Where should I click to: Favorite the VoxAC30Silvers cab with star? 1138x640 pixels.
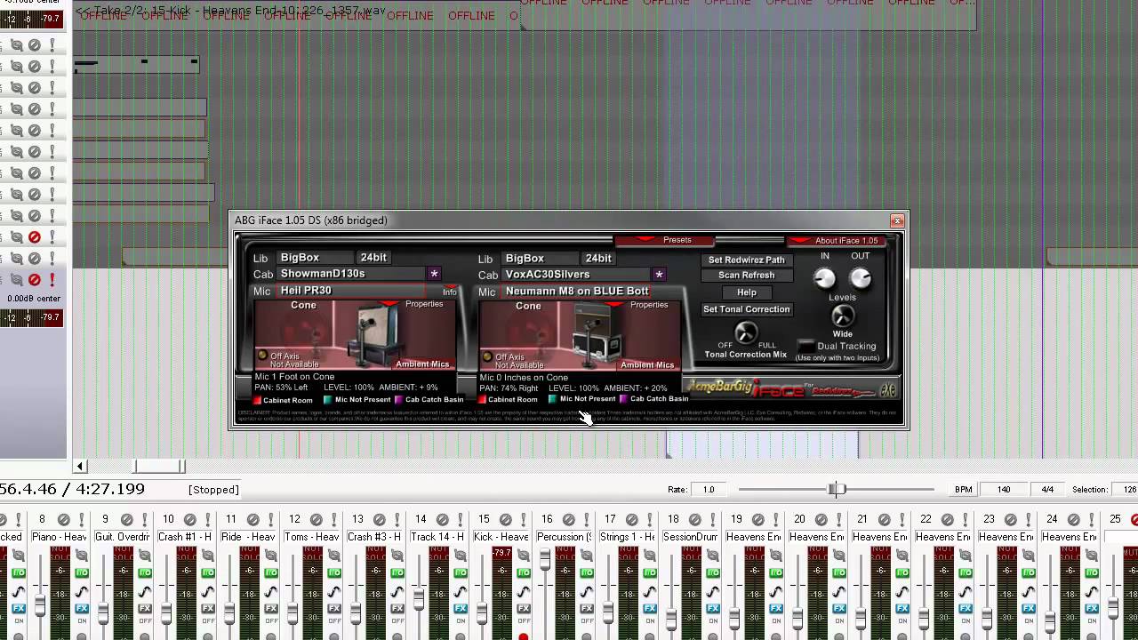click(x=659, y=274)
